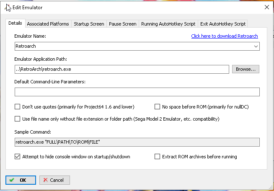274x191 pixels.
Task: Click the Edit Emulator title bar icon
Action: [x=8, y=8]
